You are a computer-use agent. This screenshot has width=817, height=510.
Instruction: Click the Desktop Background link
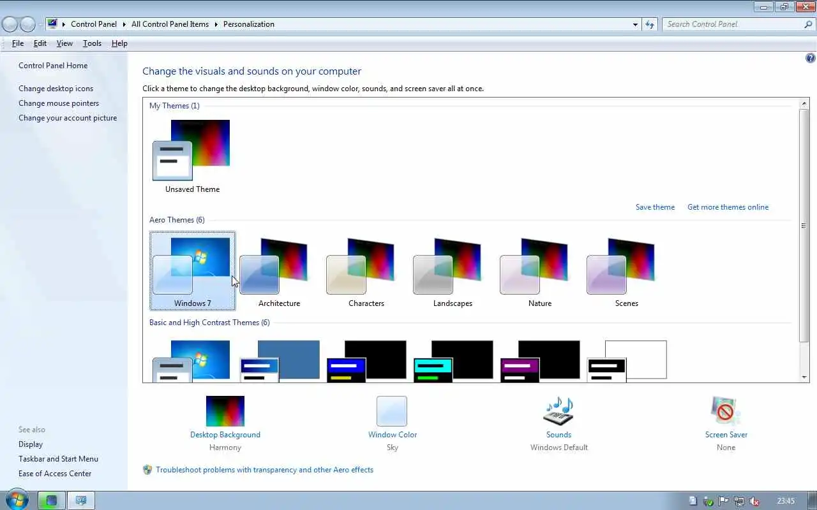pyautogui.click(x=225, y=435)
